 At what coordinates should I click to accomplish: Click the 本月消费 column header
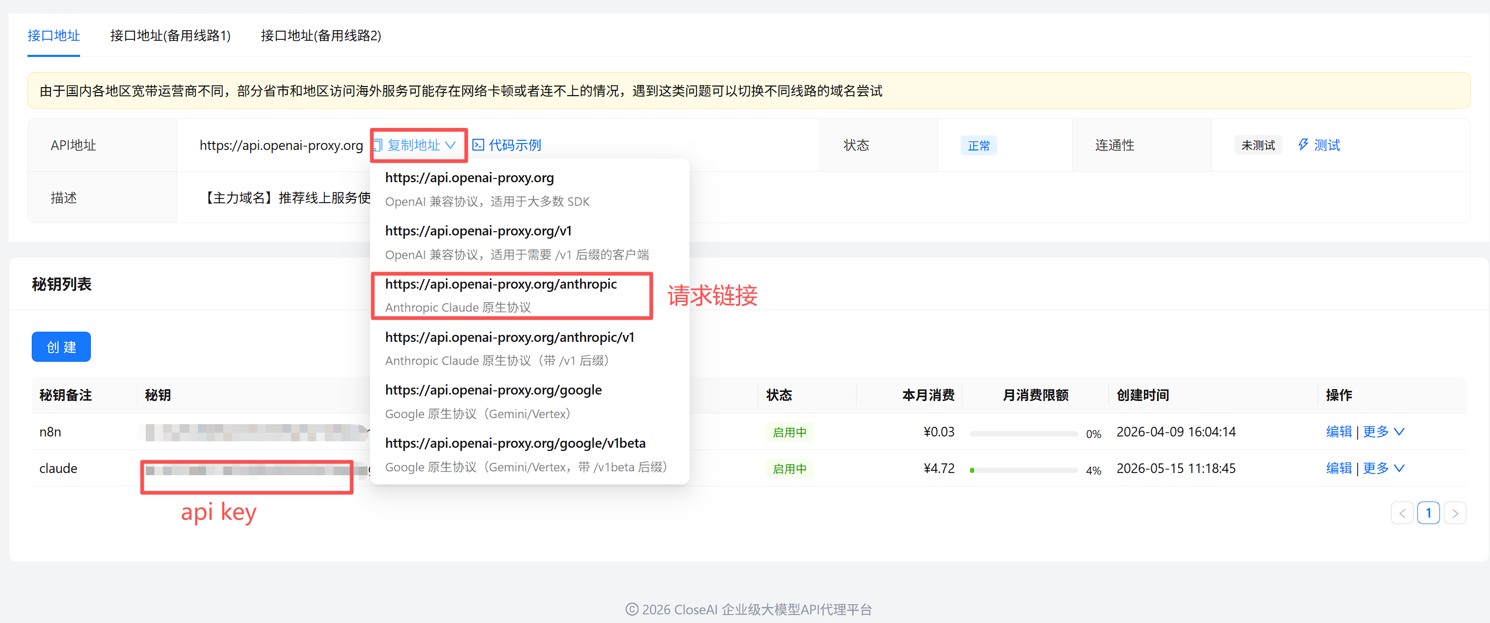(x=928, y=395)
